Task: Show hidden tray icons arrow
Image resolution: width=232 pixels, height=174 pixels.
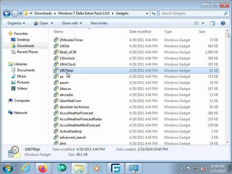Action: click(x=182, y=168)
